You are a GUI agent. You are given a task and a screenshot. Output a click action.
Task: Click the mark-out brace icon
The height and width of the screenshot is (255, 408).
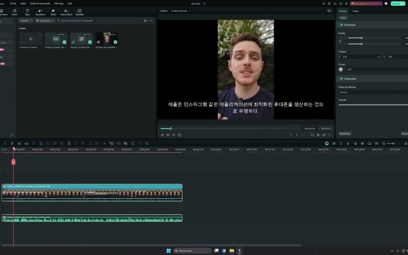point(297,135)
